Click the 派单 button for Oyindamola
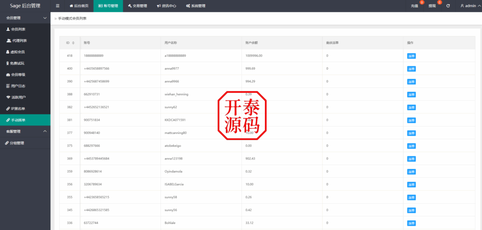 (411, 172)
